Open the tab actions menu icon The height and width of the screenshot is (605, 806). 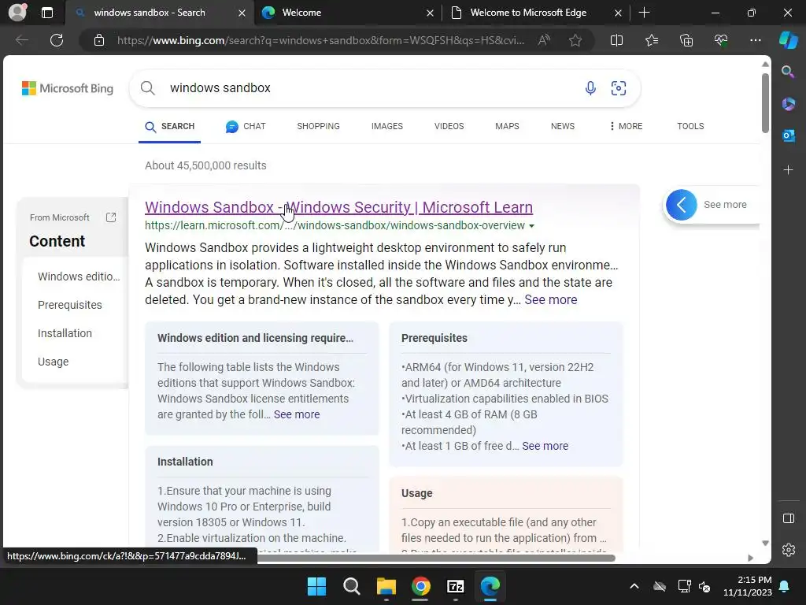[x=46, y=13]
